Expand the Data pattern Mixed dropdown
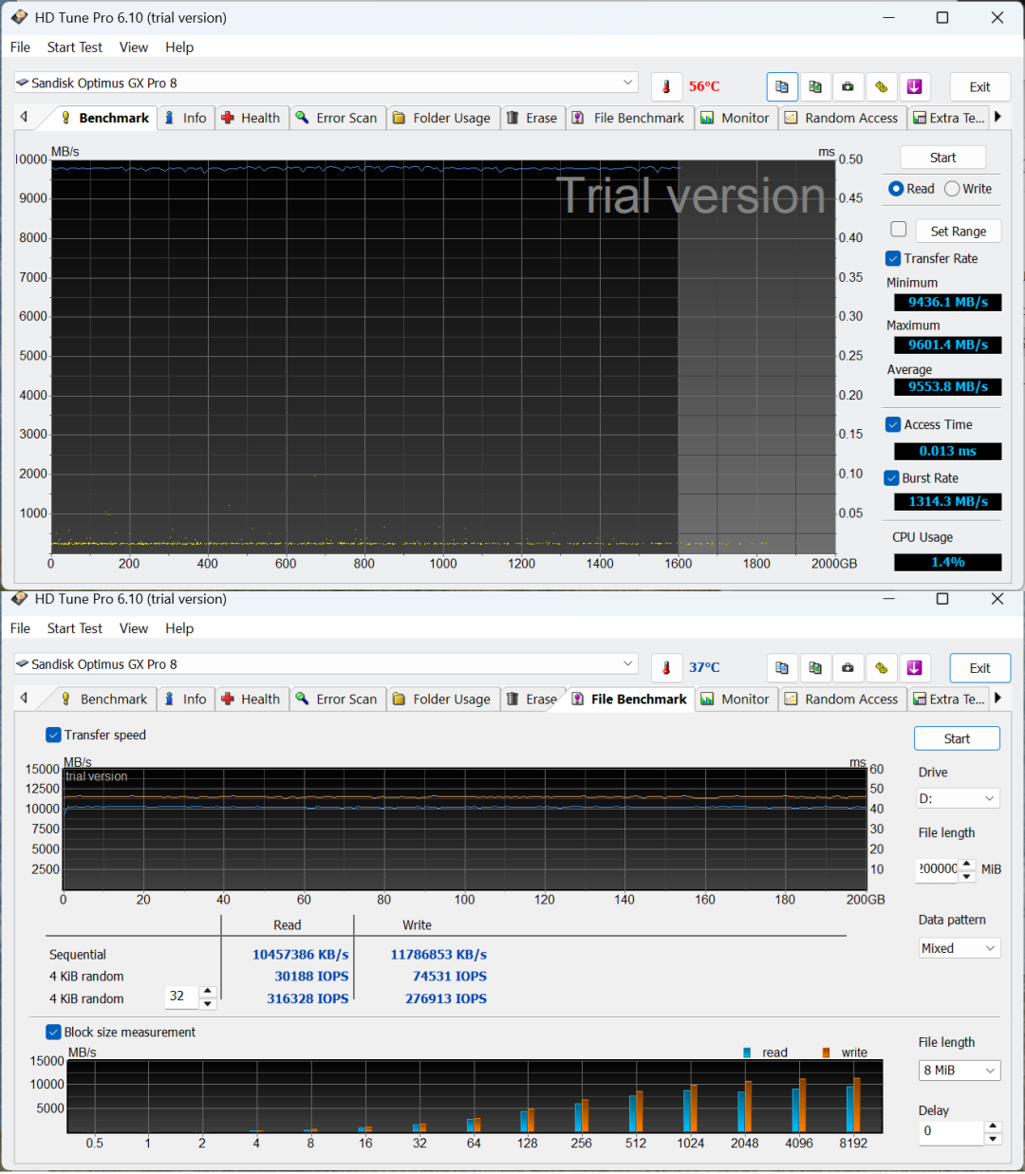Viewport: 1025px width, 1174px height. [959, 948]
